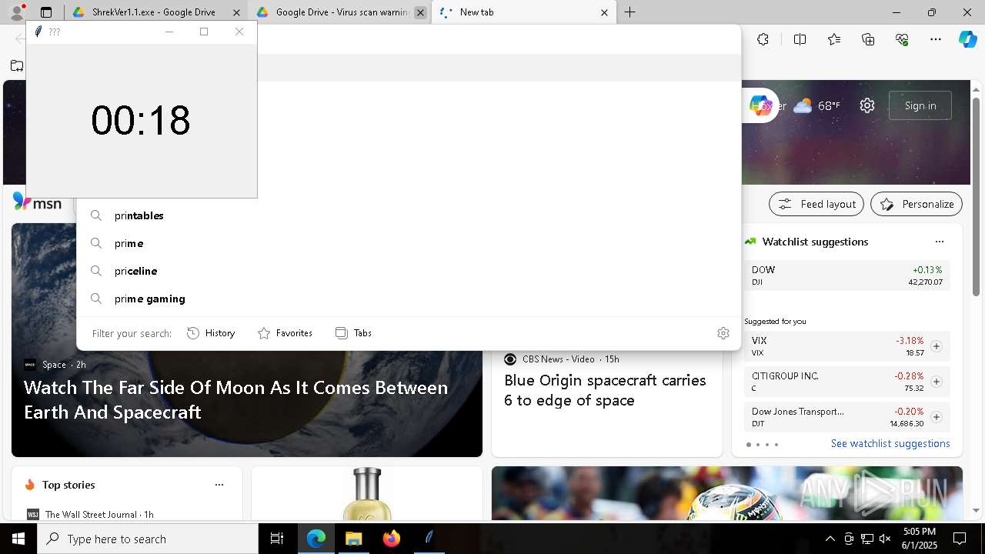
Task: Open the notification center icon
Action: pyautogui.click(x=960, y=539)
